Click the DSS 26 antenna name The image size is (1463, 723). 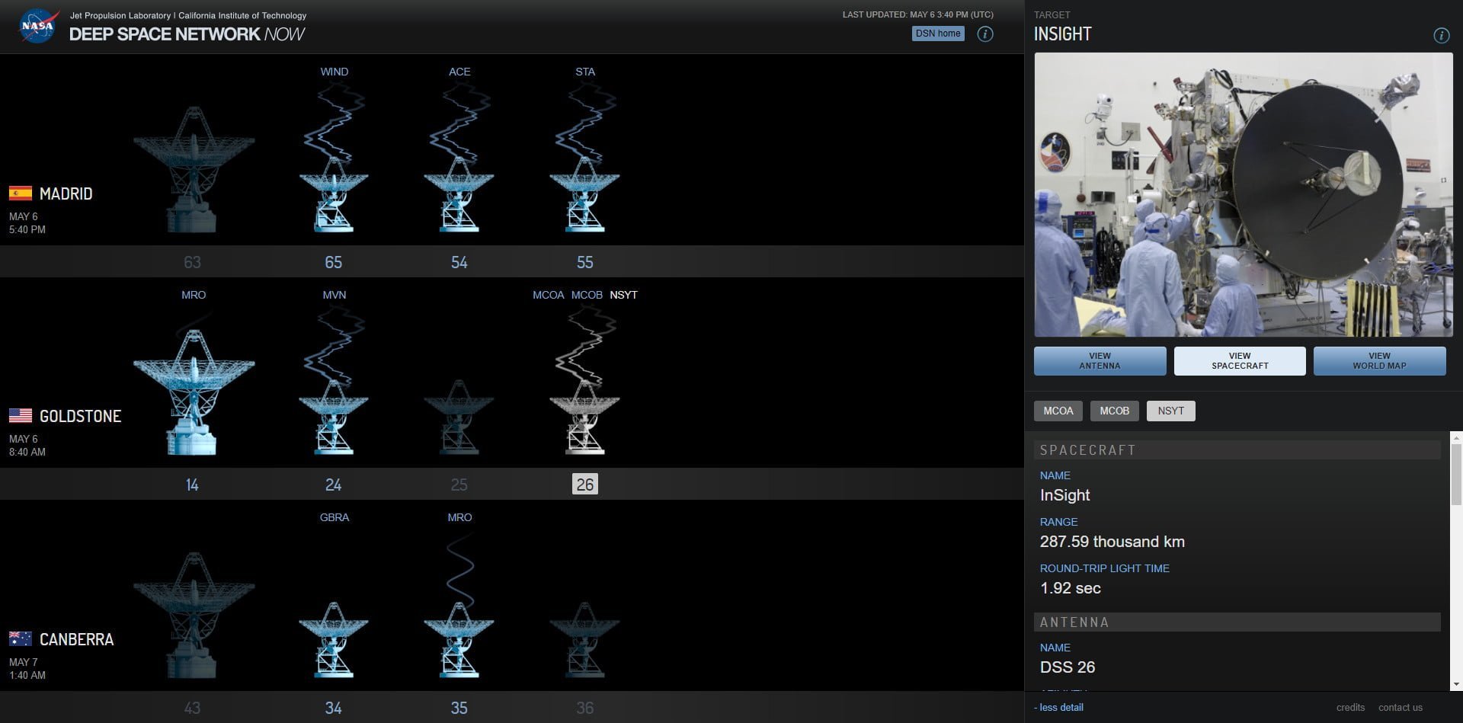pos(1067,667)
